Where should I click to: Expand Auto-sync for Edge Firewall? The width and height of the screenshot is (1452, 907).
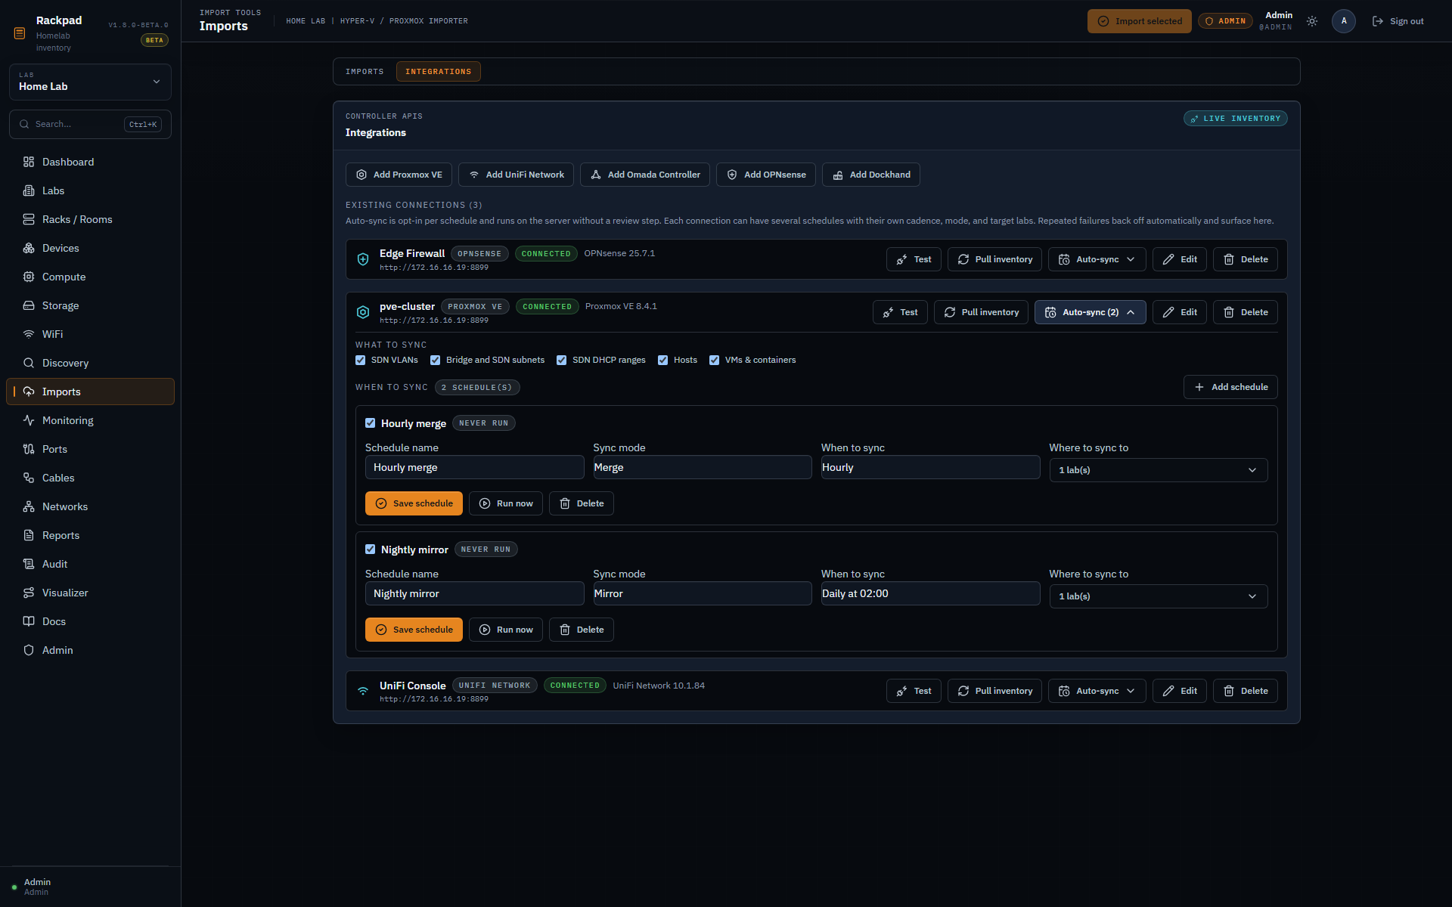(1097, 259)
